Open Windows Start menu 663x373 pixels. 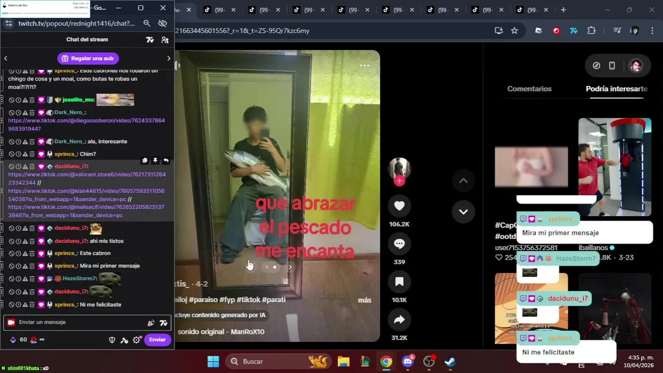[213, 361]
